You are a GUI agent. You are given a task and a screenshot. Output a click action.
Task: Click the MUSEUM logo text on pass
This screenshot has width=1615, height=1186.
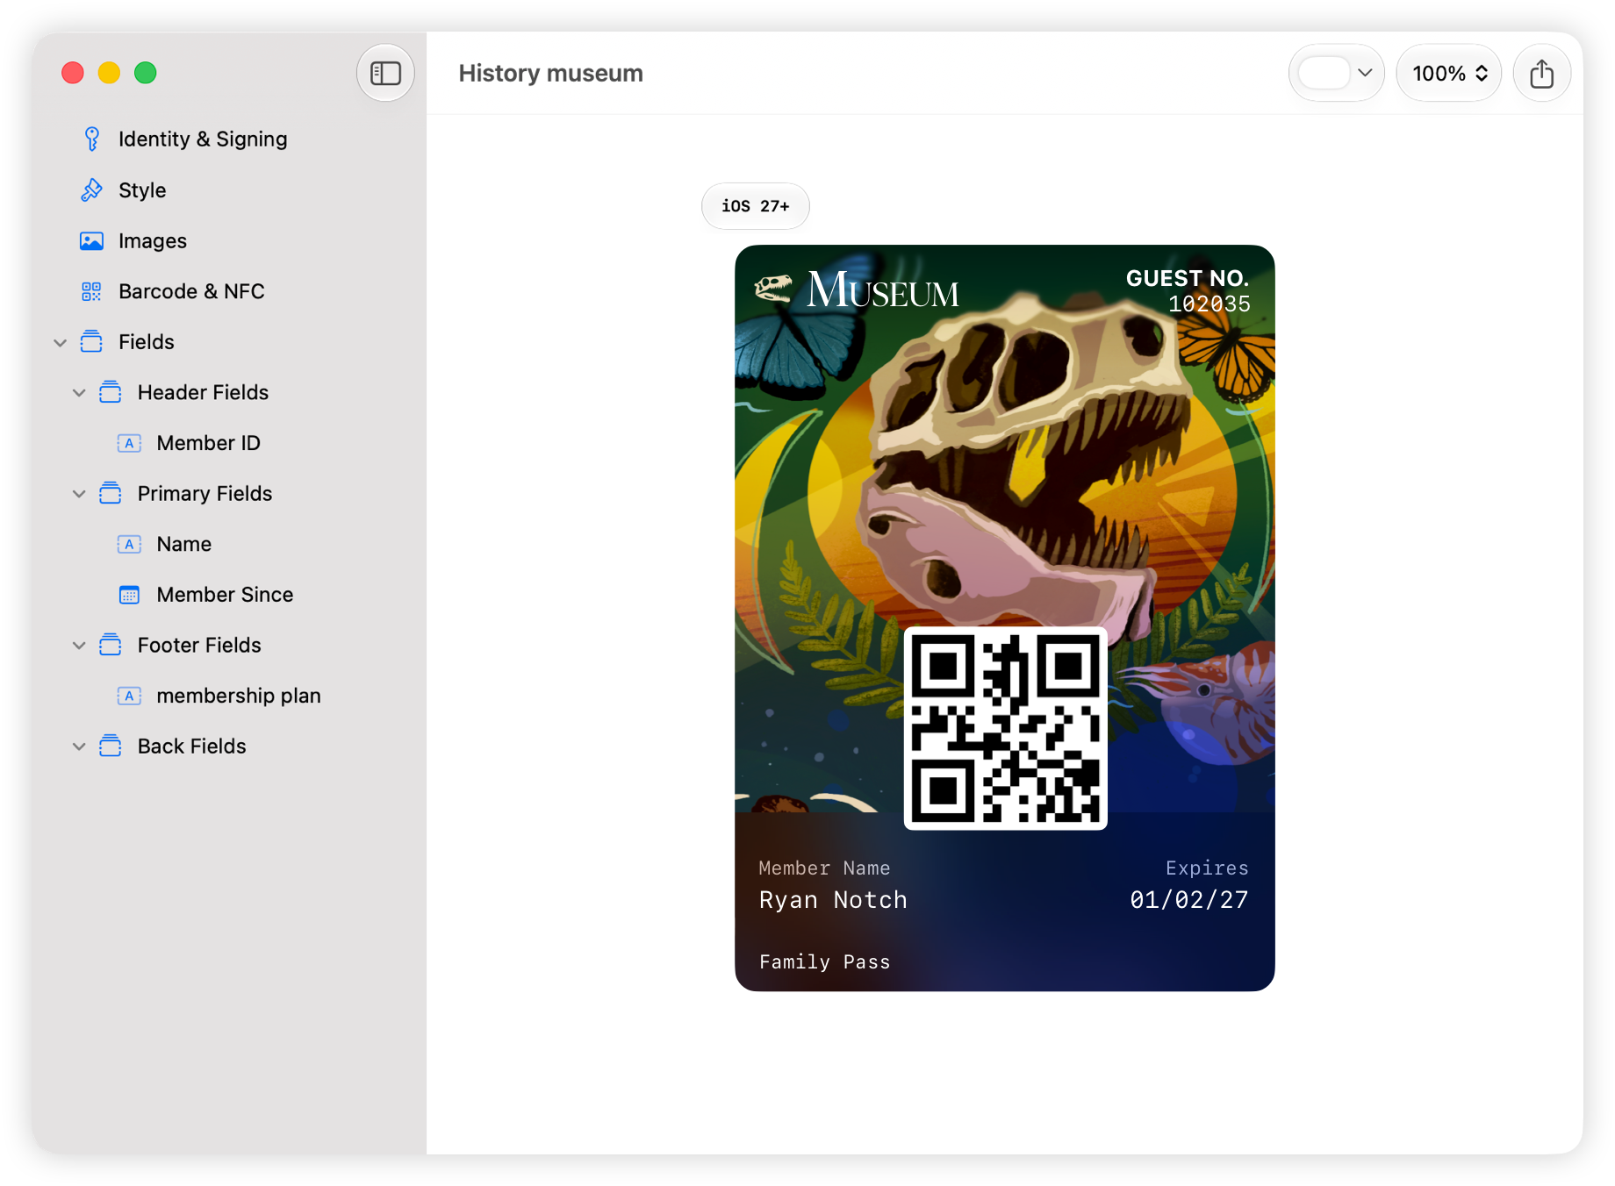[882, 289]
